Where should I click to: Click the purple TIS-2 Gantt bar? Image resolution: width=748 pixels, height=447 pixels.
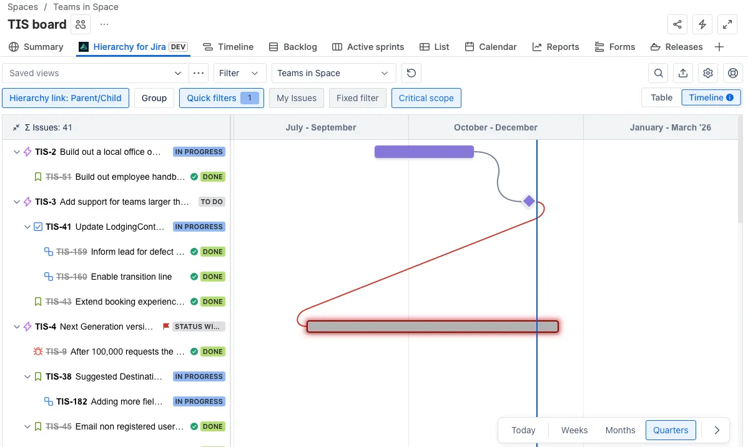coord(424,152)
